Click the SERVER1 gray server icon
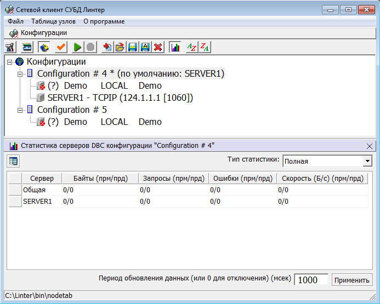This screenshot has height=304, width=380. click(x=41, y=97)
